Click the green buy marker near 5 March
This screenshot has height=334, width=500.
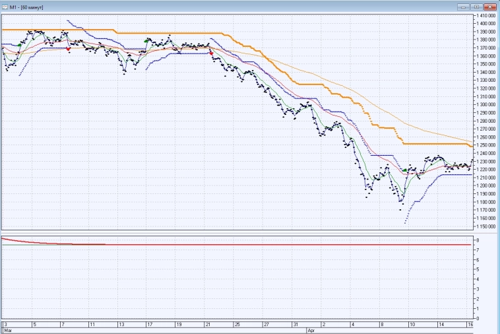click(x=20, y=44)
